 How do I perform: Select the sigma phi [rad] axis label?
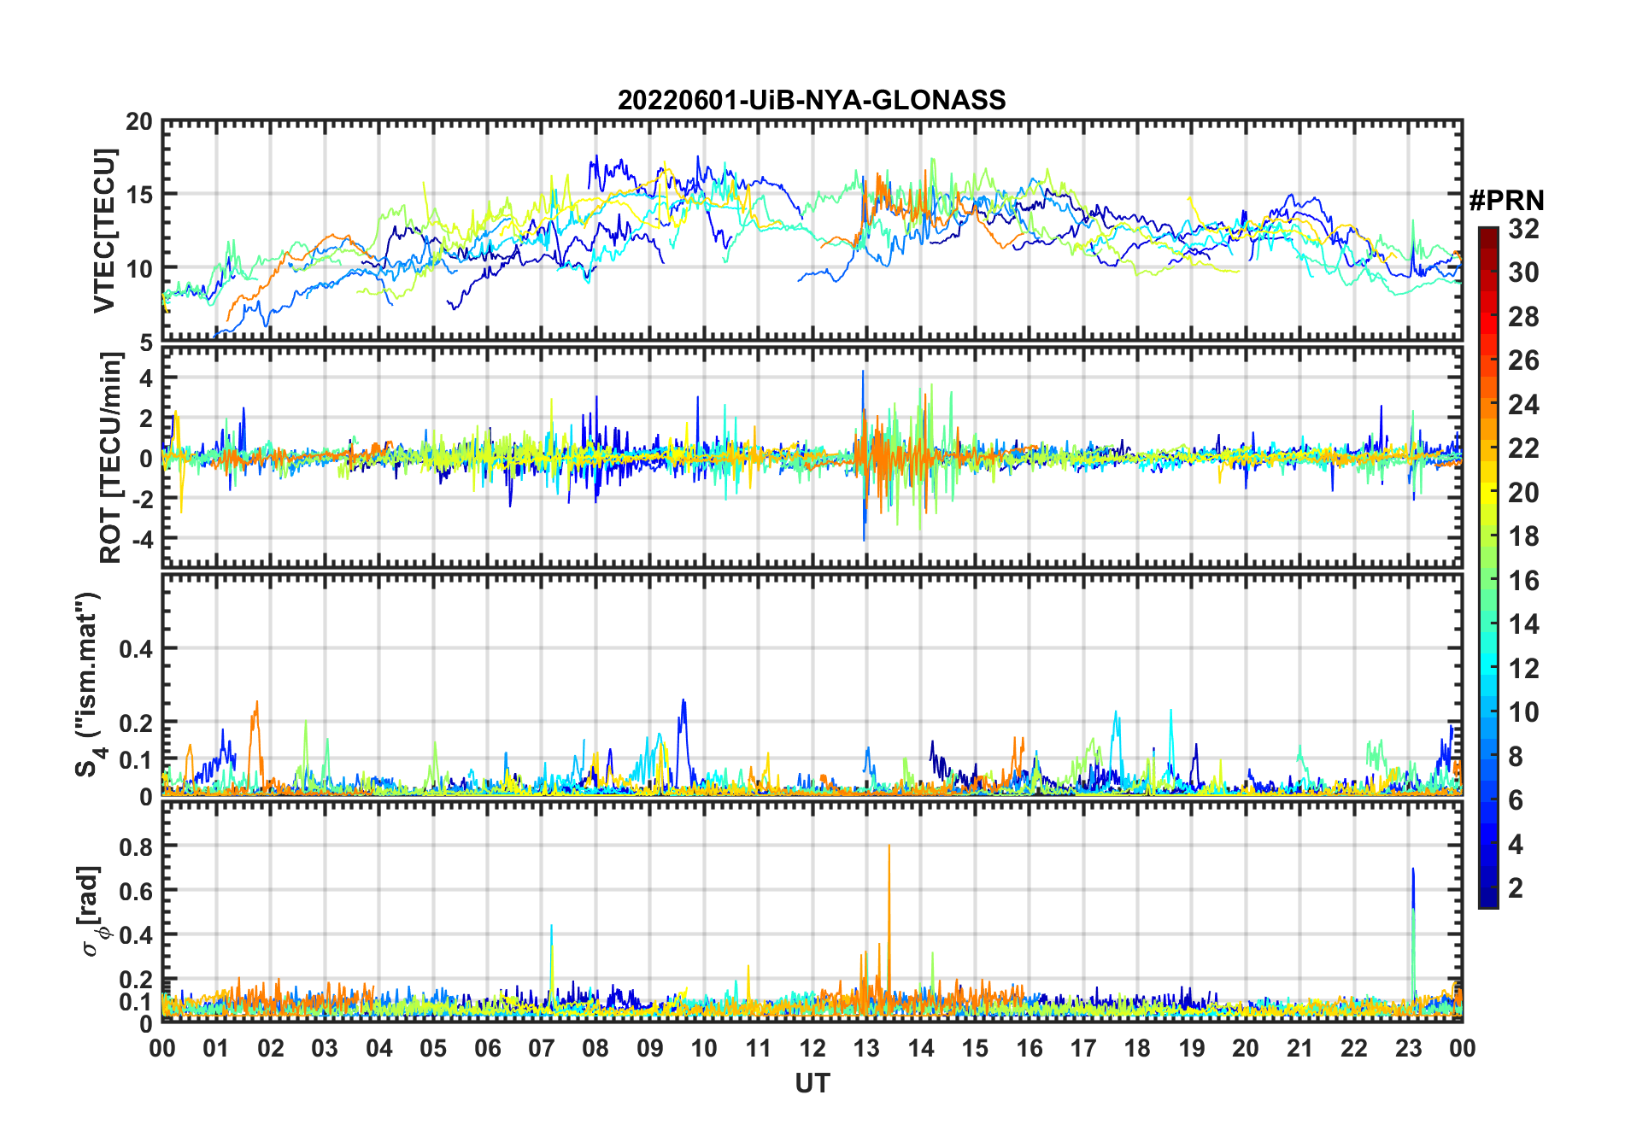(91, 911)
